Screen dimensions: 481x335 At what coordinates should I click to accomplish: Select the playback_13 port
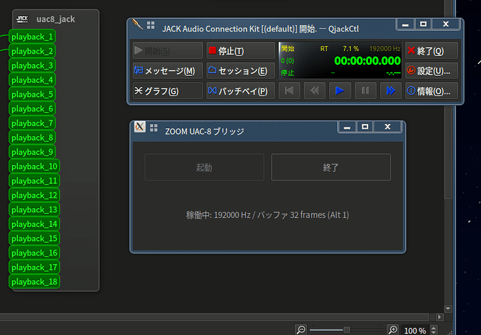click(x=34, y=210)
